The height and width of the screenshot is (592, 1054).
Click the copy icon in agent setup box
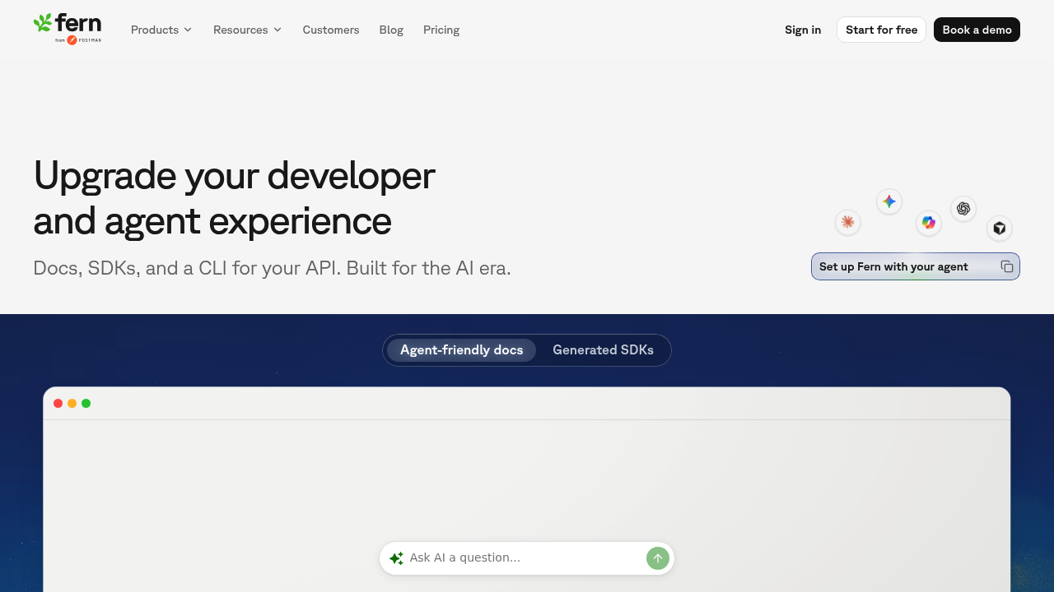coord(1006,266)
